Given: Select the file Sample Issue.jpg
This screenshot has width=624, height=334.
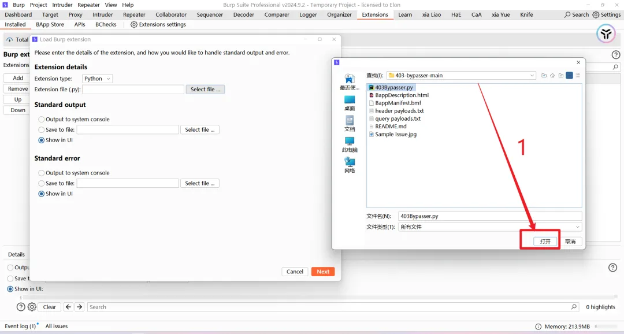Looking at the screenshot, I should pos(393,134).
